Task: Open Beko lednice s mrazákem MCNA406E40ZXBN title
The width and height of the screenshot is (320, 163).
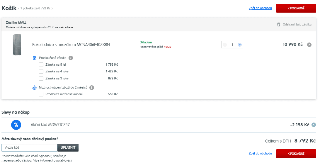Action: click(71, 45)
